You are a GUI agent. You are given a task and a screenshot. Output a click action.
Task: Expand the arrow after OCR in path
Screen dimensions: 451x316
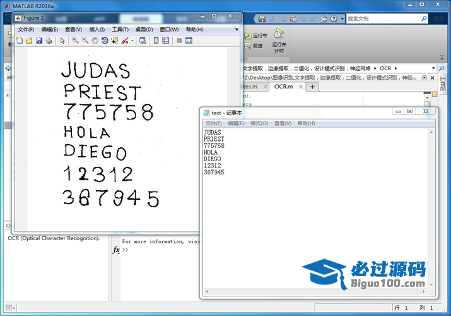pos(395,68)
